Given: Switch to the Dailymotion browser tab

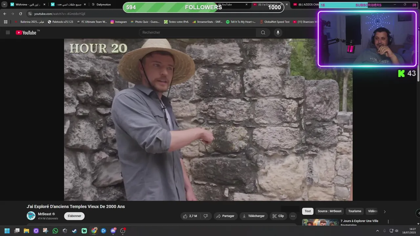Looking at the screenshot, I should [x=103, y=5].
